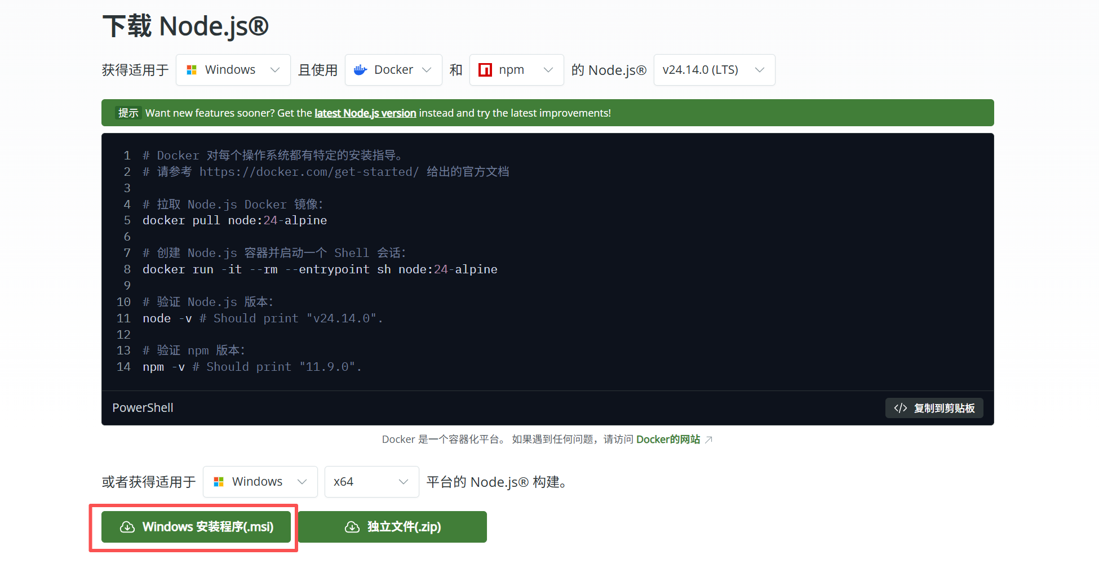Expand the top Windows operating system dropdown

[x=233, y=70]
